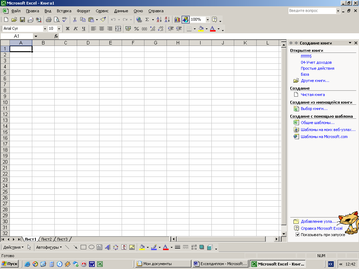Viewport: 359px width, 269px height.
Task: Select the Oval drawing tool
Action: coord(92,247)
